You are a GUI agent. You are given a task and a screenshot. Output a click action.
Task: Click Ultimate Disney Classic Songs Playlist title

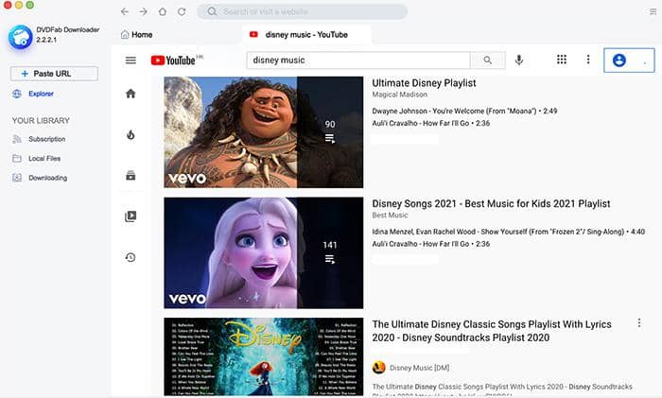point(492,331)
